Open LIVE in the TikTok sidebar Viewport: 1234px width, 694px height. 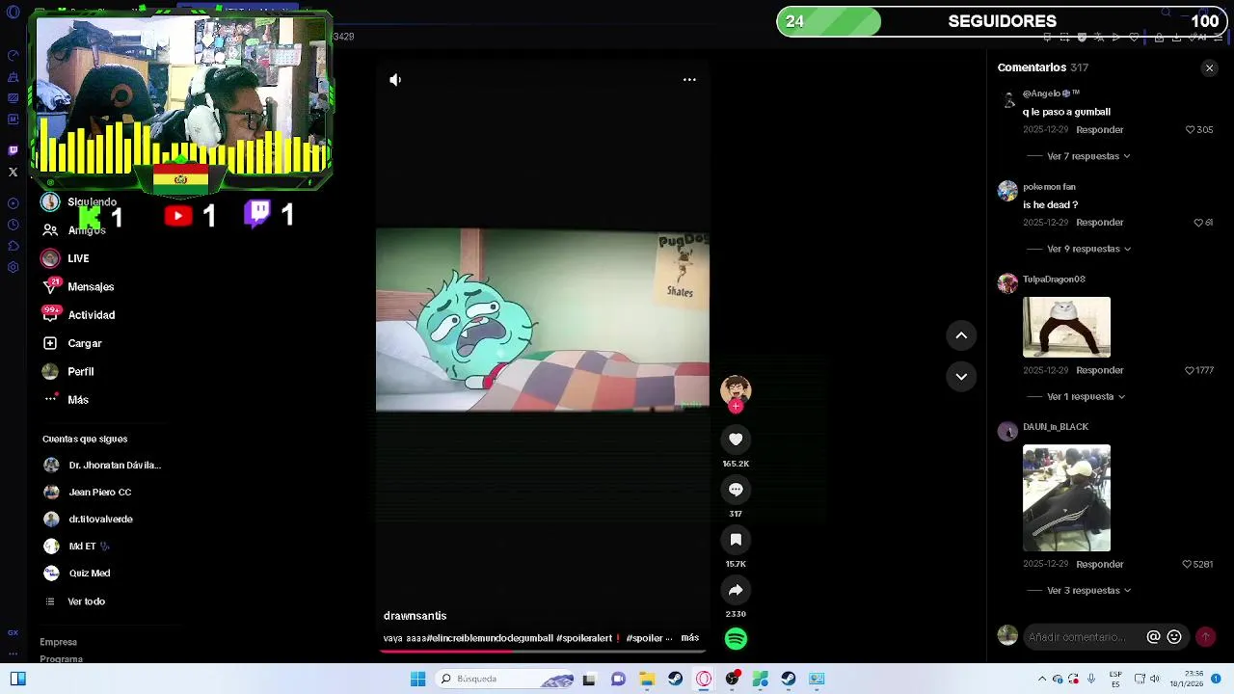[78, 258]
